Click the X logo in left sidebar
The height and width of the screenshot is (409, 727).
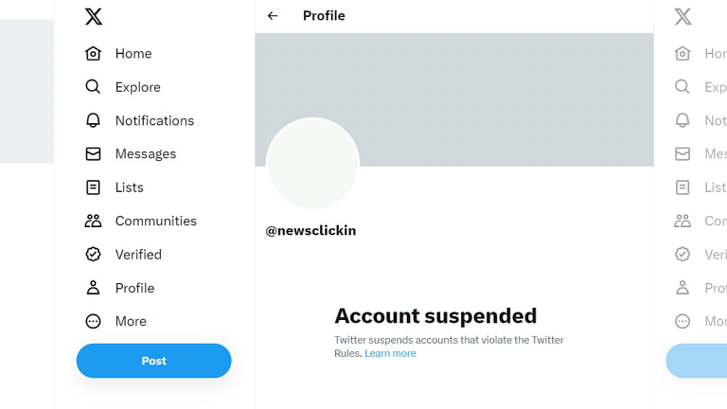93,17
